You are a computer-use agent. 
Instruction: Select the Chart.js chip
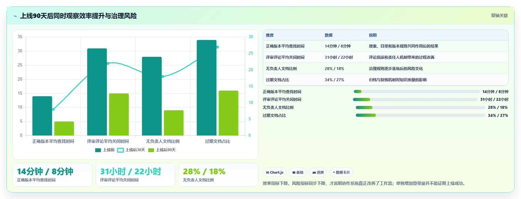point(275,172)
